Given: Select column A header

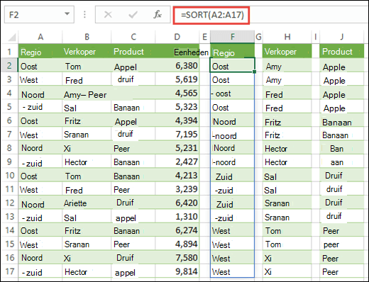Looking at the screenshot, I should pos(40,37).
